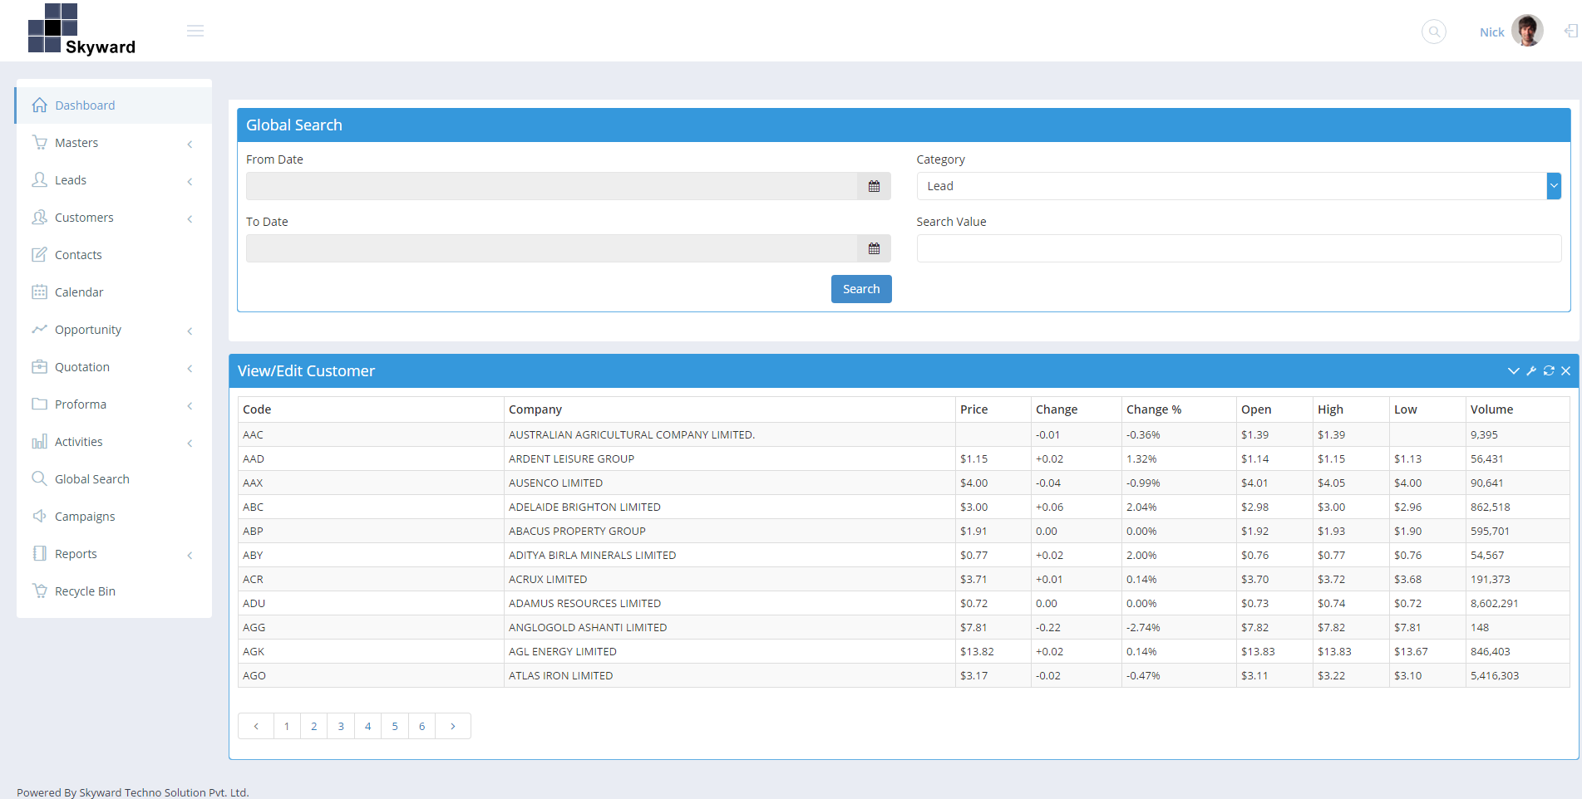The height and width of the screenshot is (799, 1582).
Task: Open the Contacts page
Action: (x=78, y=254)
